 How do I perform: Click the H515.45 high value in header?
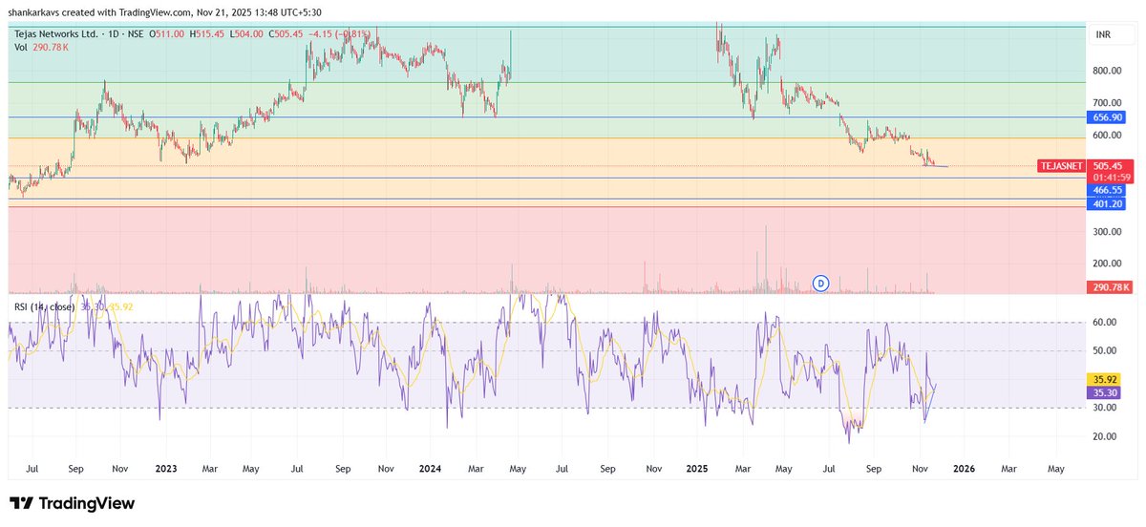[x=207, y=34]
